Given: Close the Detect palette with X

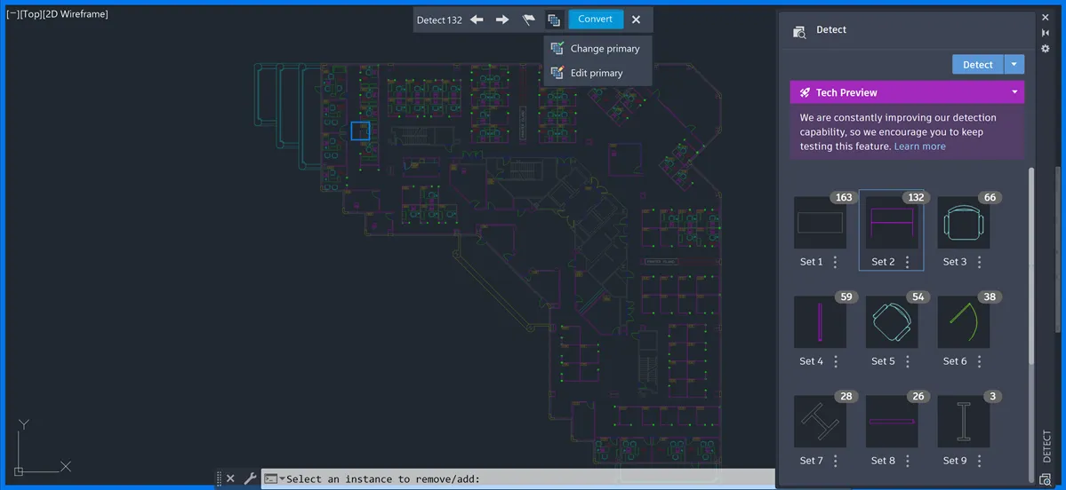Looking at the screenshot, I should pyautogui.click(x=1046, y=17).
